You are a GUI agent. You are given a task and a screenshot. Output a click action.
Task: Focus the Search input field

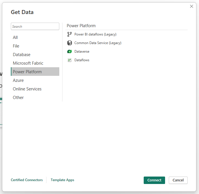[x=35, y=26]
